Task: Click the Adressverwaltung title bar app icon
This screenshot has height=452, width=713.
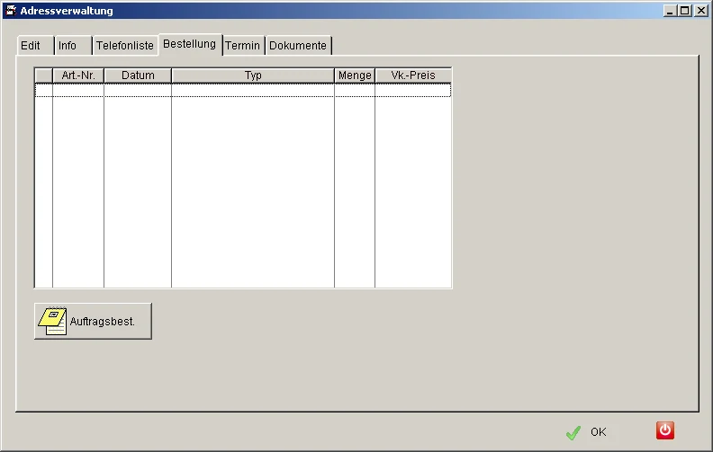Action: 11,11
